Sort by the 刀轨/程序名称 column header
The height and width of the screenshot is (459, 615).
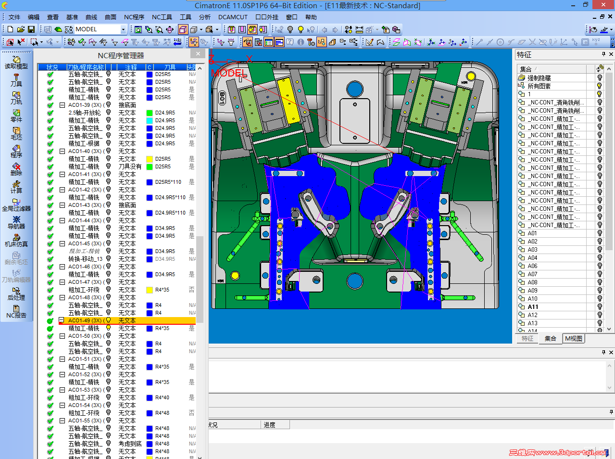coord(86,67)
